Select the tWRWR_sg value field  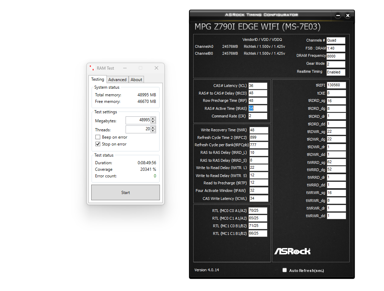[336, 193]
